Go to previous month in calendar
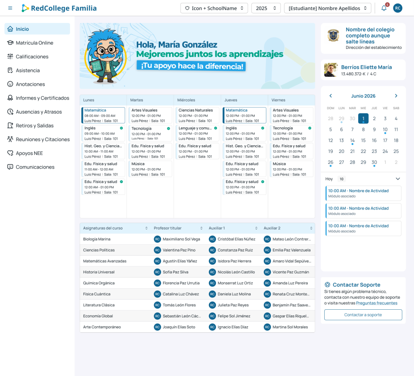Image resolution: width=414 pixels, height=376 pixels. click(331, 96)
